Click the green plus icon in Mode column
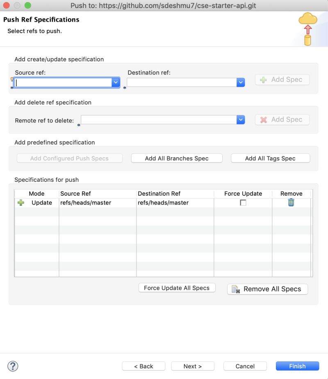Screen dimensions: 328x379 tap(20, 202)
